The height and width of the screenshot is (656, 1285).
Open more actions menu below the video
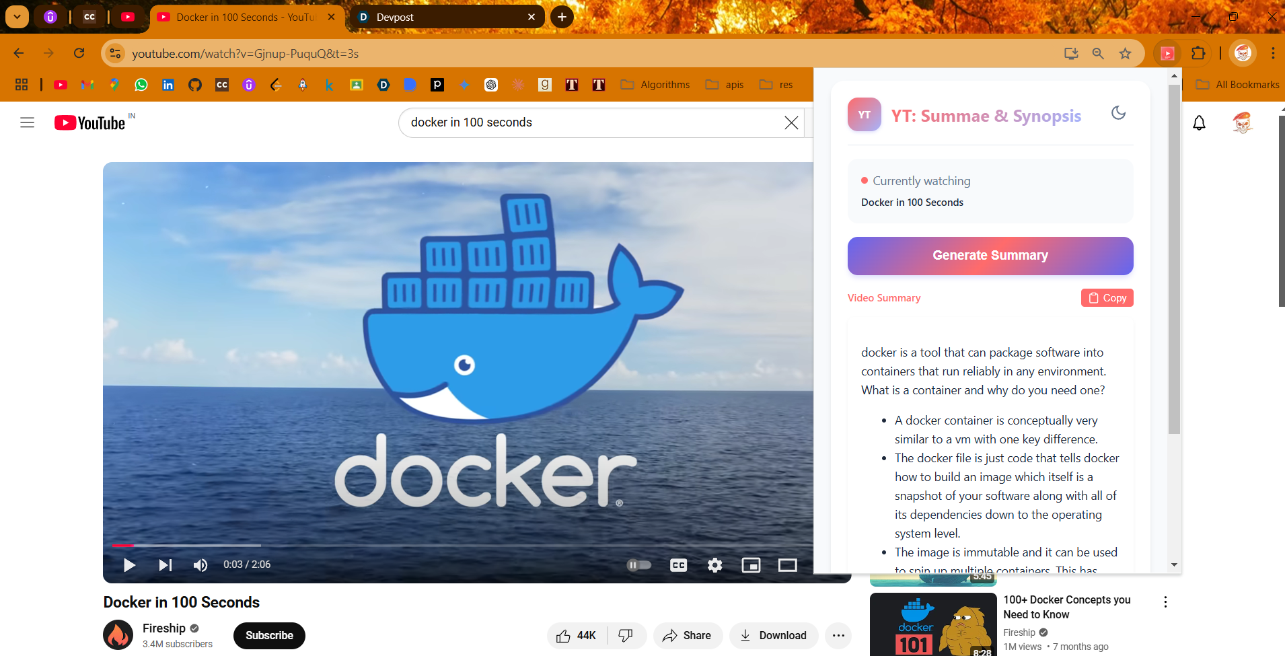tap(838, 636)
